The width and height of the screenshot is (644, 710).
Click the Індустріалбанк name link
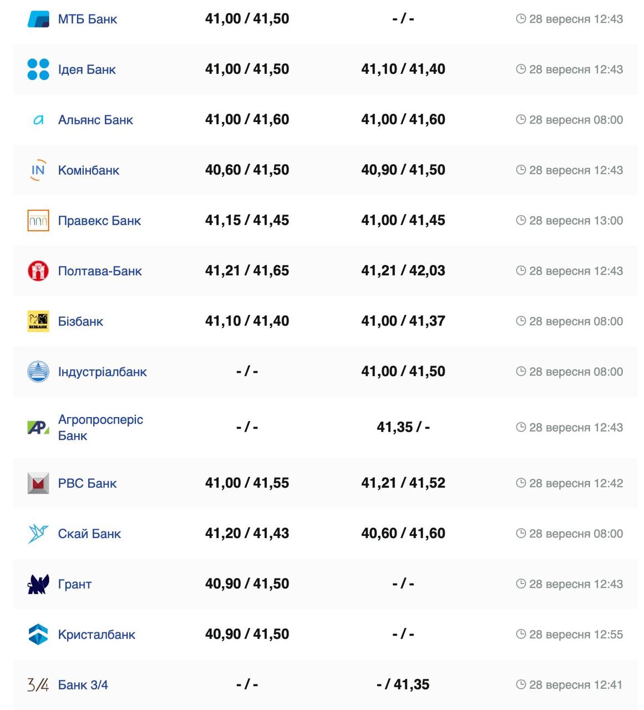(102, 372)
